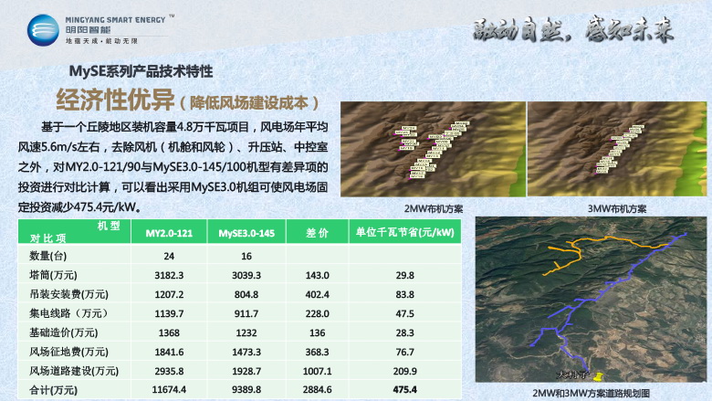Image resolution: width=712 pixels, height=401 pixels.
Task: Click cell value '1232'
Action: coord(246,332)
